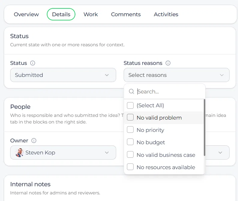Tick the No valid problem checkbox
The image size is (238, 201).
130,117
